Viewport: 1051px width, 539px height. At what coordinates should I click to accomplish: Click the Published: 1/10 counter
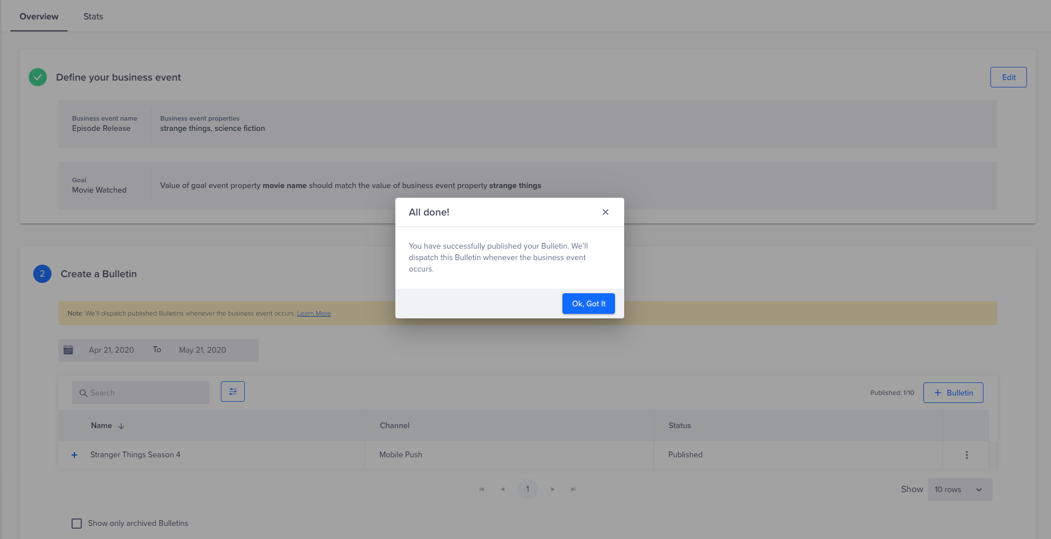tap(892, 393)
